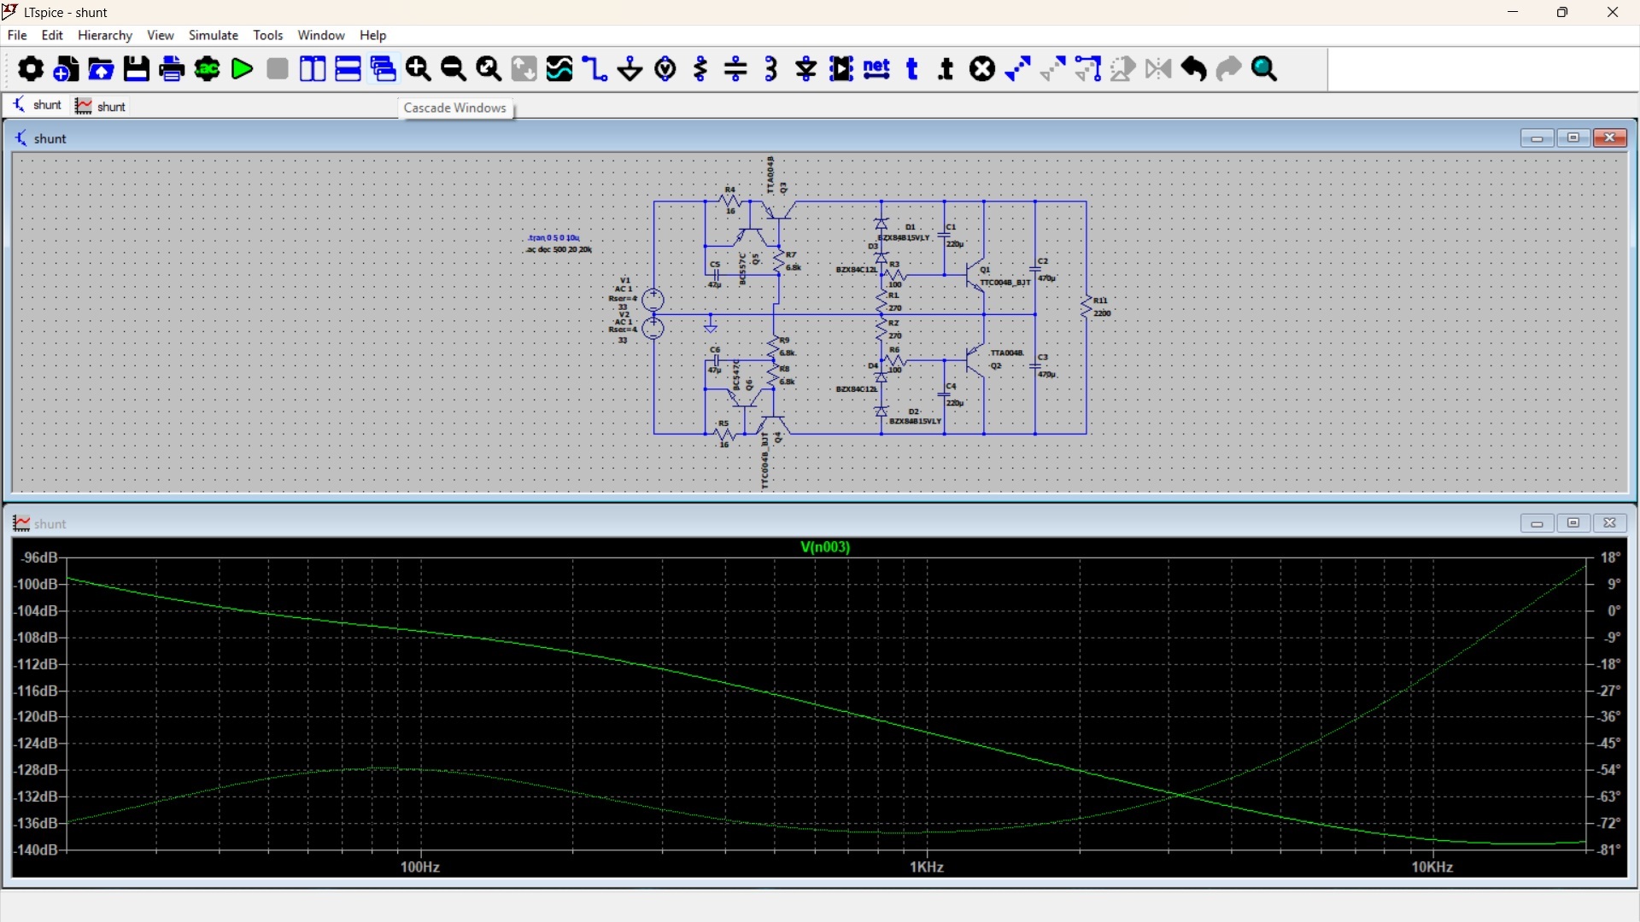Select the Diode component tool
The height and width of the screenshot is (922, 1640).
click(806, 69)
